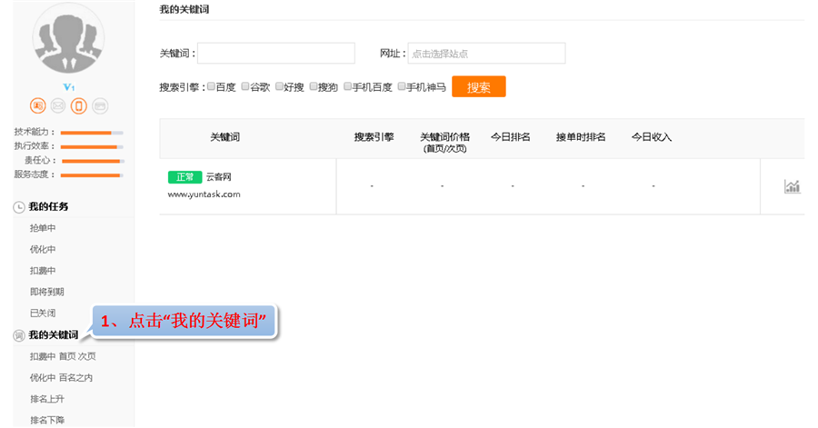Select 优化中 under 我的任务
818x428 pixels.
(43, 249)
